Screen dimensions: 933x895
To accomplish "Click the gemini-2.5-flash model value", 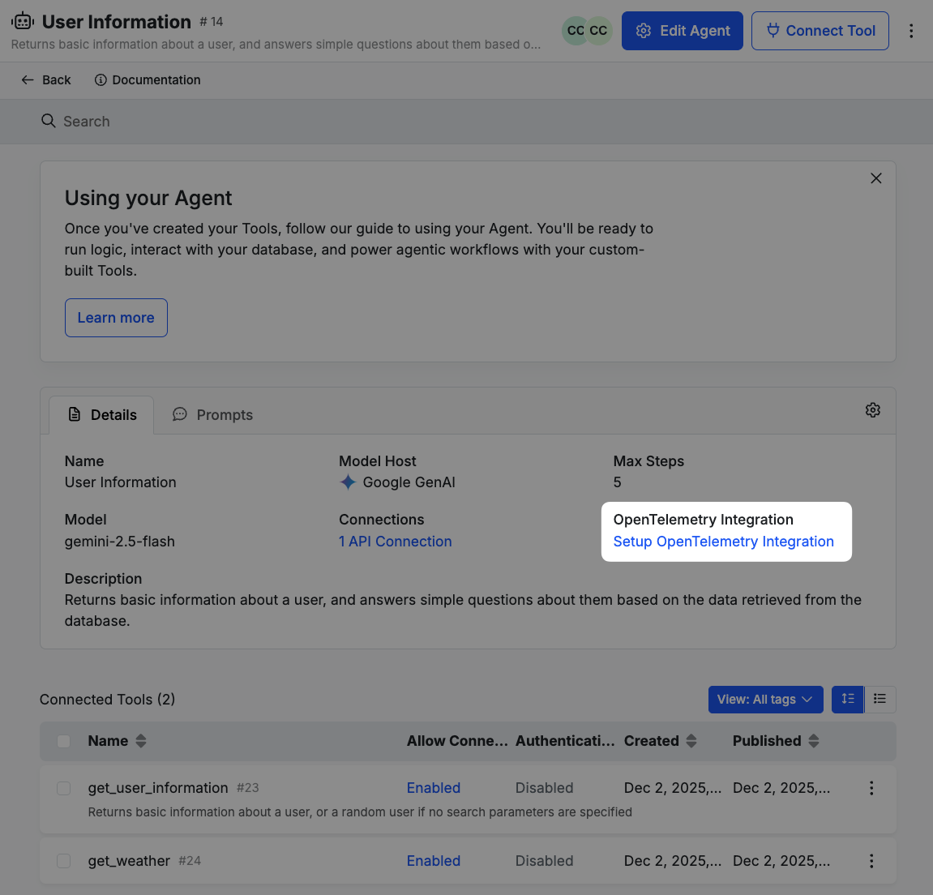I will click(x=120, y=542).
